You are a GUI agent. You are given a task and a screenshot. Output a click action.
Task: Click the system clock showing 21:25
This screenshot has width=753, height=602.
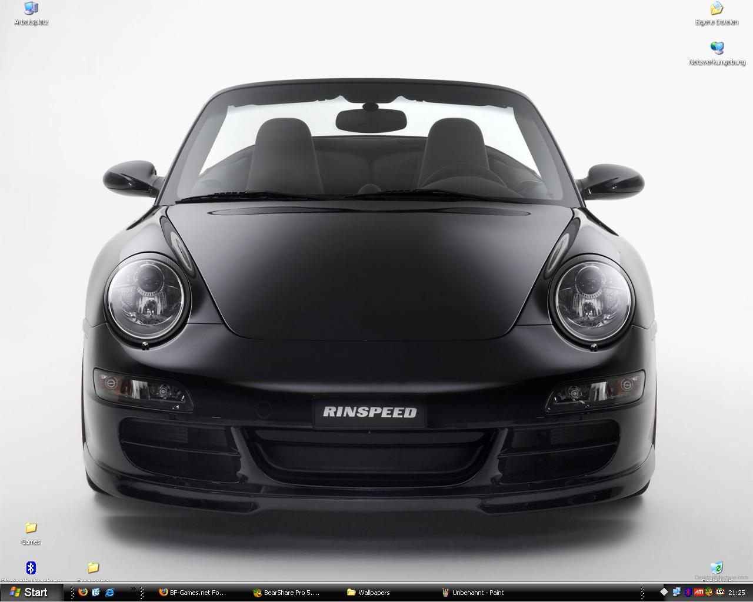point(737,593)
